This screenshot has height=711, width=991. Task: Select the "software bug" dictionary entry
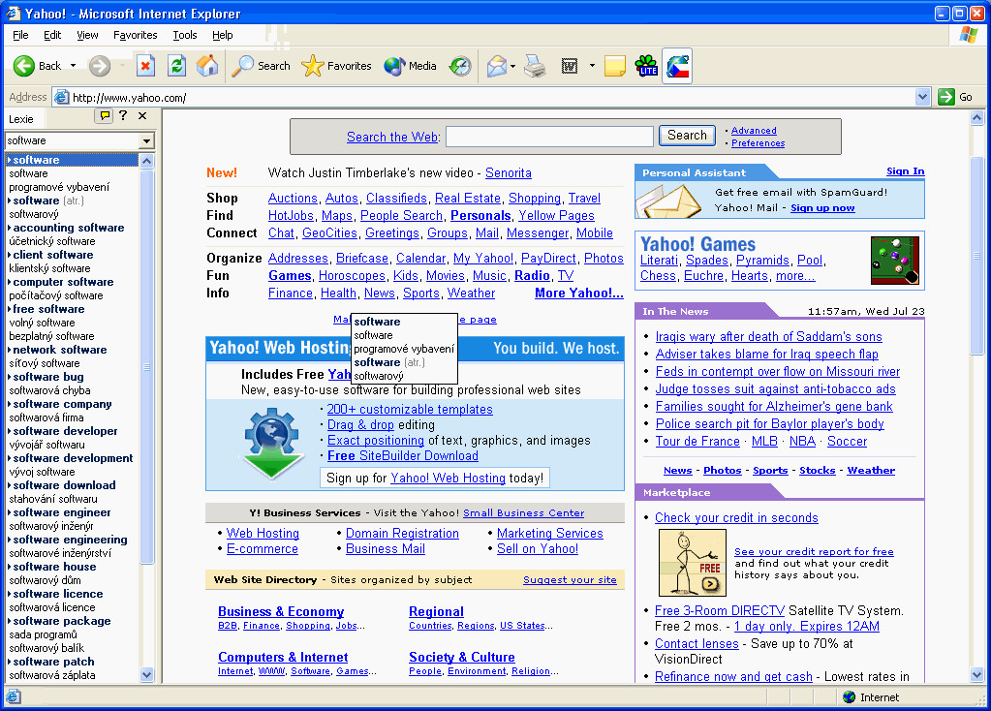[x=48, y=377]
